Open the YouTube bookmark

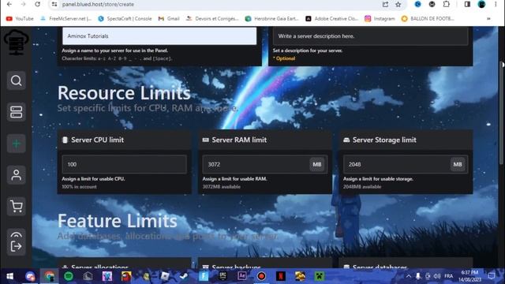click(x=20, y=19)
